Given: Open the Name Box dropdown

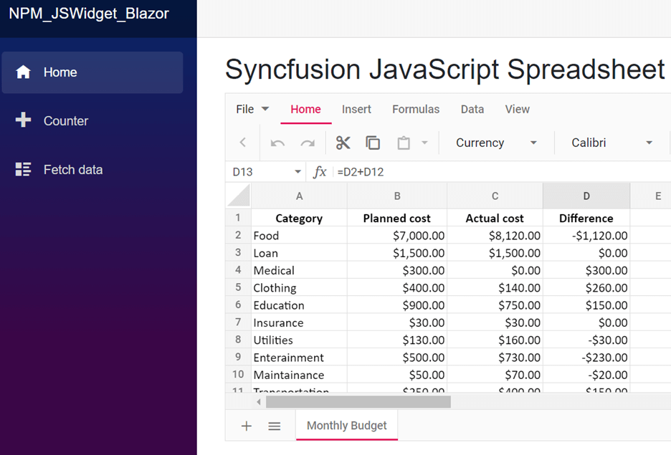Looking at the screenshot, I should point(299,171).
